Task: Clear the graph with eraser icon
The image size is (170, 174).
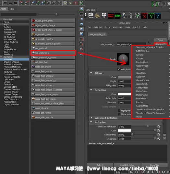Action: pyautogui.click(x=32, y=3)
